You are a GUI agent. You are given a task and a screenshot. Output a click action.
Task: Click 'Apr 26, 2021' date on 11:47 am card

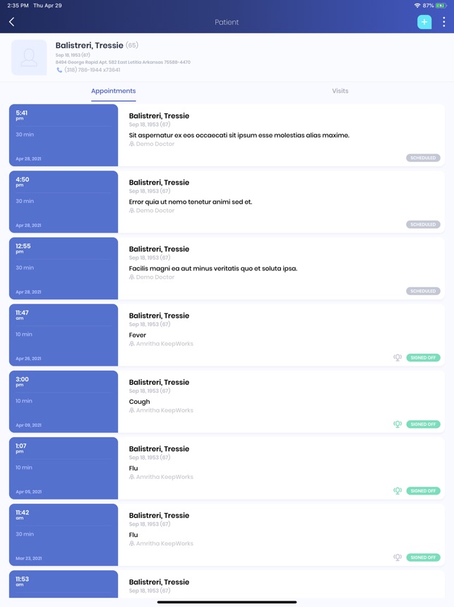pyautogui.click(x=28, y=359)
